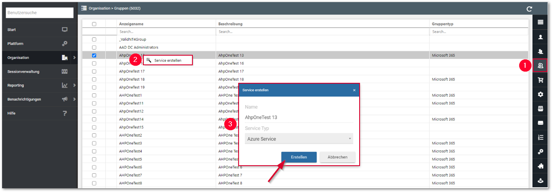Check the box for AHPOneTest1
The width and height of the screenshot is (552, 192).
(94, 95)
